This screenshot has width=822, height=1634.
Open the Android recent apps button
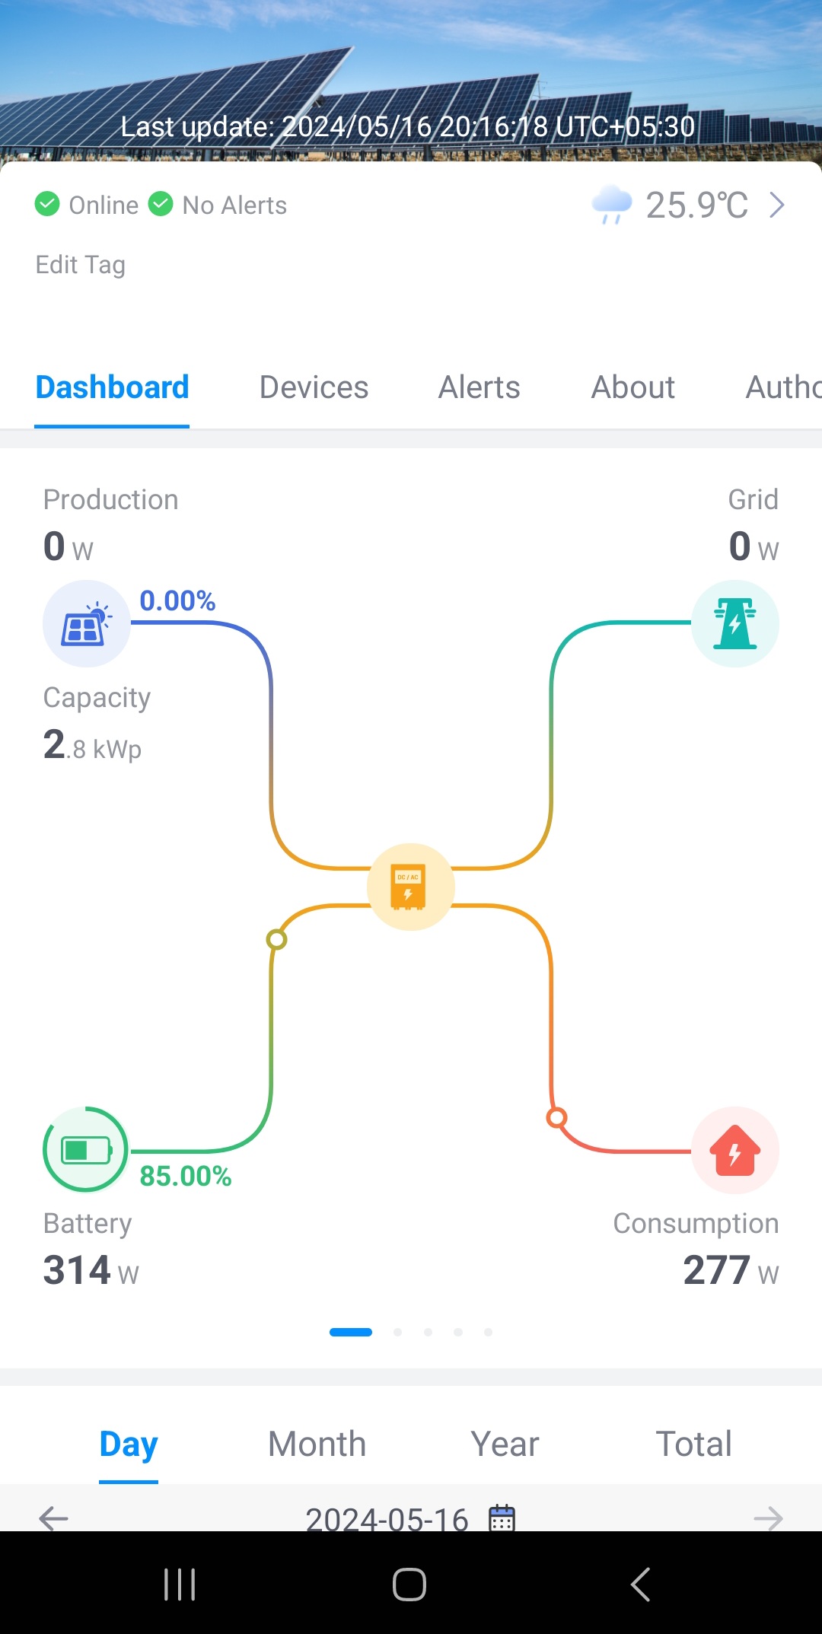point(180,1585)
